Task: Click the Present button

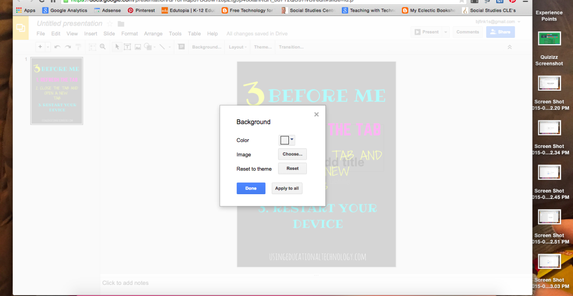Action: click(x=426, y=32)
